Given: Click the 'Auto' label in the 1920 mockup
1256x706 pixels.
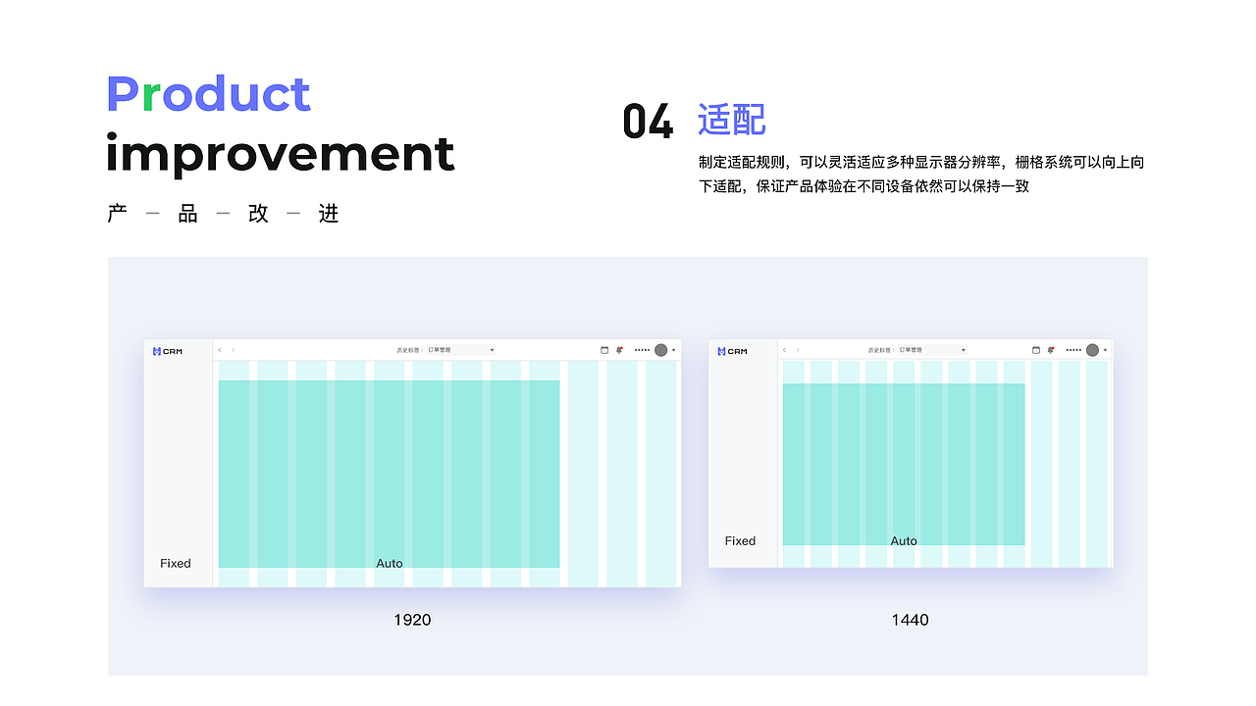Looking at the screenshot, I should pyautogui.click(x=390, y=563).
